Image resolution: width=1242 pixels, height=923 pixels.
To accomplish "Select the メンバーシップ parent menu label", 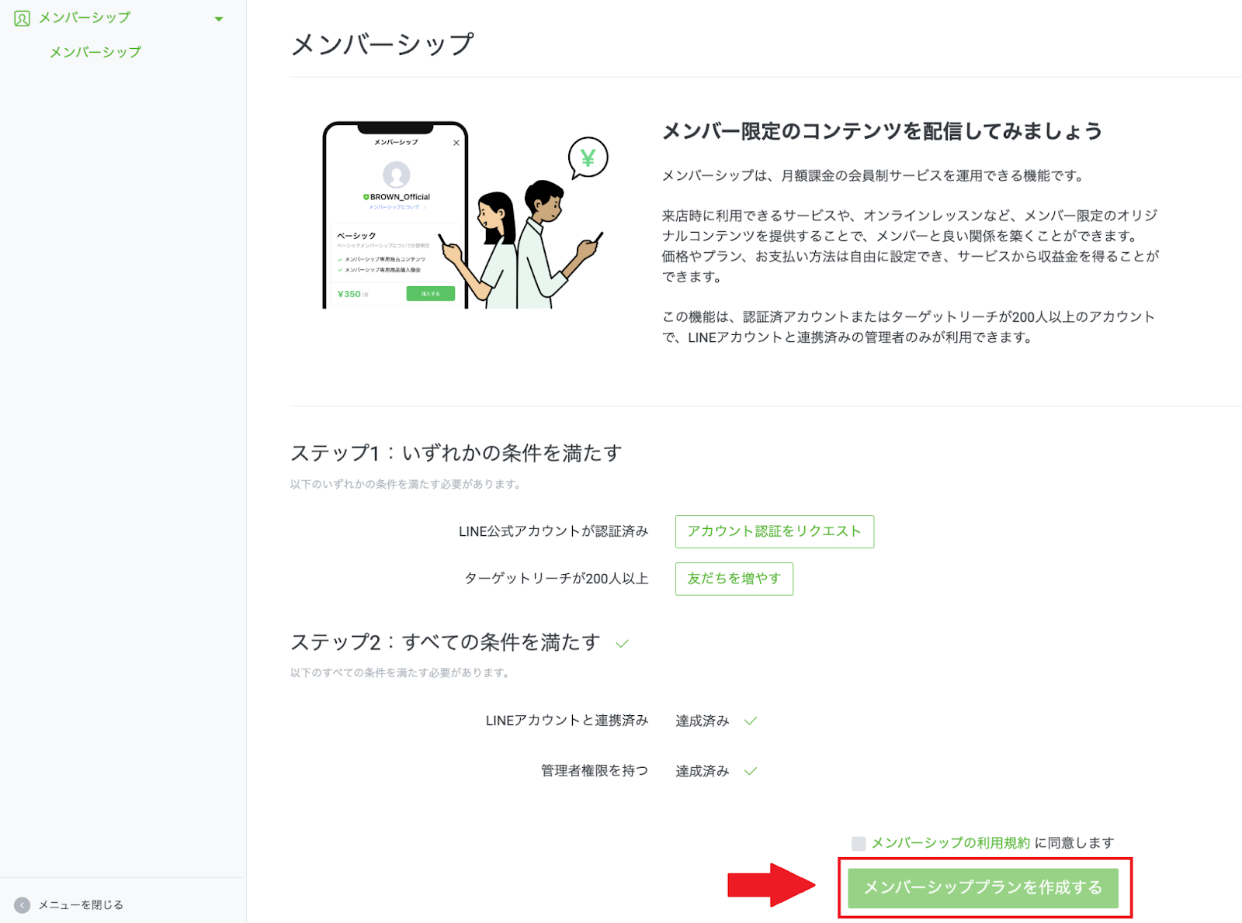I will (x=85, y=17).
